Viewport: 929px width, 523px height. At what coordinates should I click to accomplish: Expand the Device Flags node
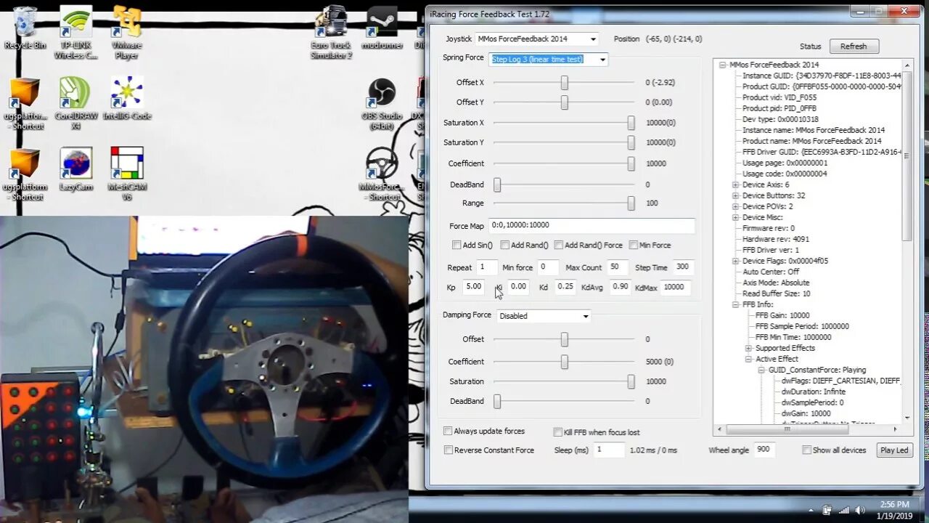[x=736, y=261]
